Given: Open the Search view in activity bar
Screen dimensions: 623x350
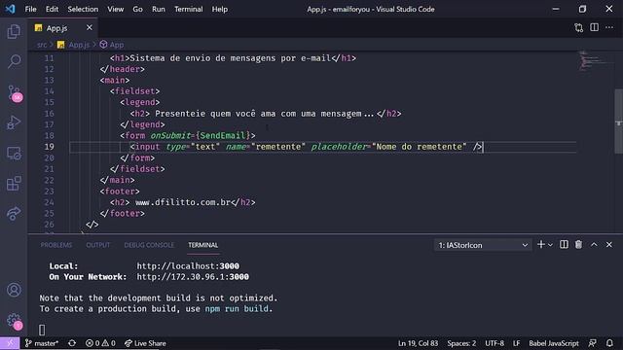Looking at the screenshot, I should 14,61.
